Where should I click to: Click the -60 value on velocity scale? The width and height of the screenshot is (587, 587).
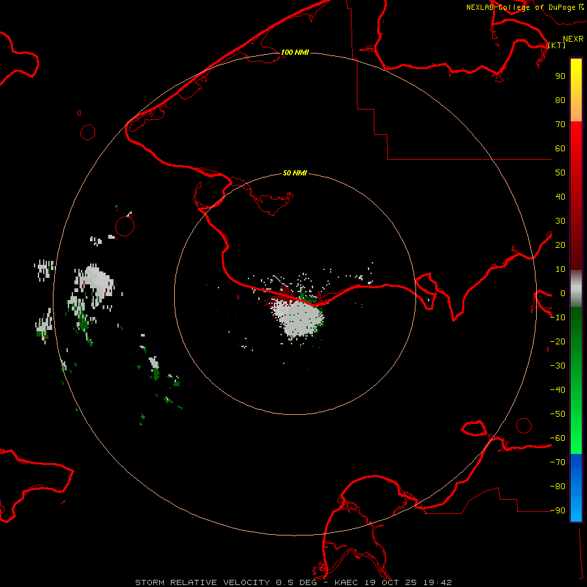pos(558,438)
